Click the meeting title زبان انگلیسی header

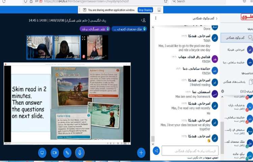[67, 21]
